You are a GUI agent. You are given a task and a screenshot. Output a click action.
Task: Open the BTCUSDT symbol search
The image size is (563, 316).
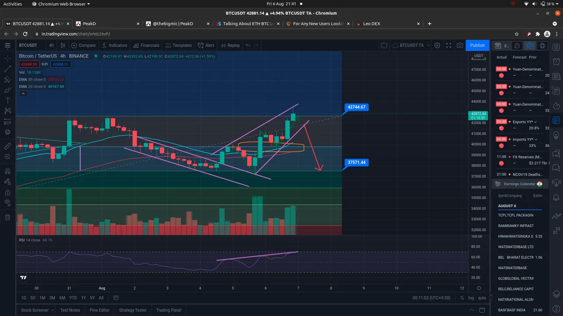(28, 45)
